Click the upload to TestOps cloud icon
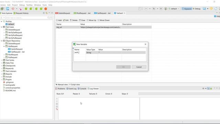Image resolution: width=220 pixels, height=124 pixels. click(x=166, y=9)
